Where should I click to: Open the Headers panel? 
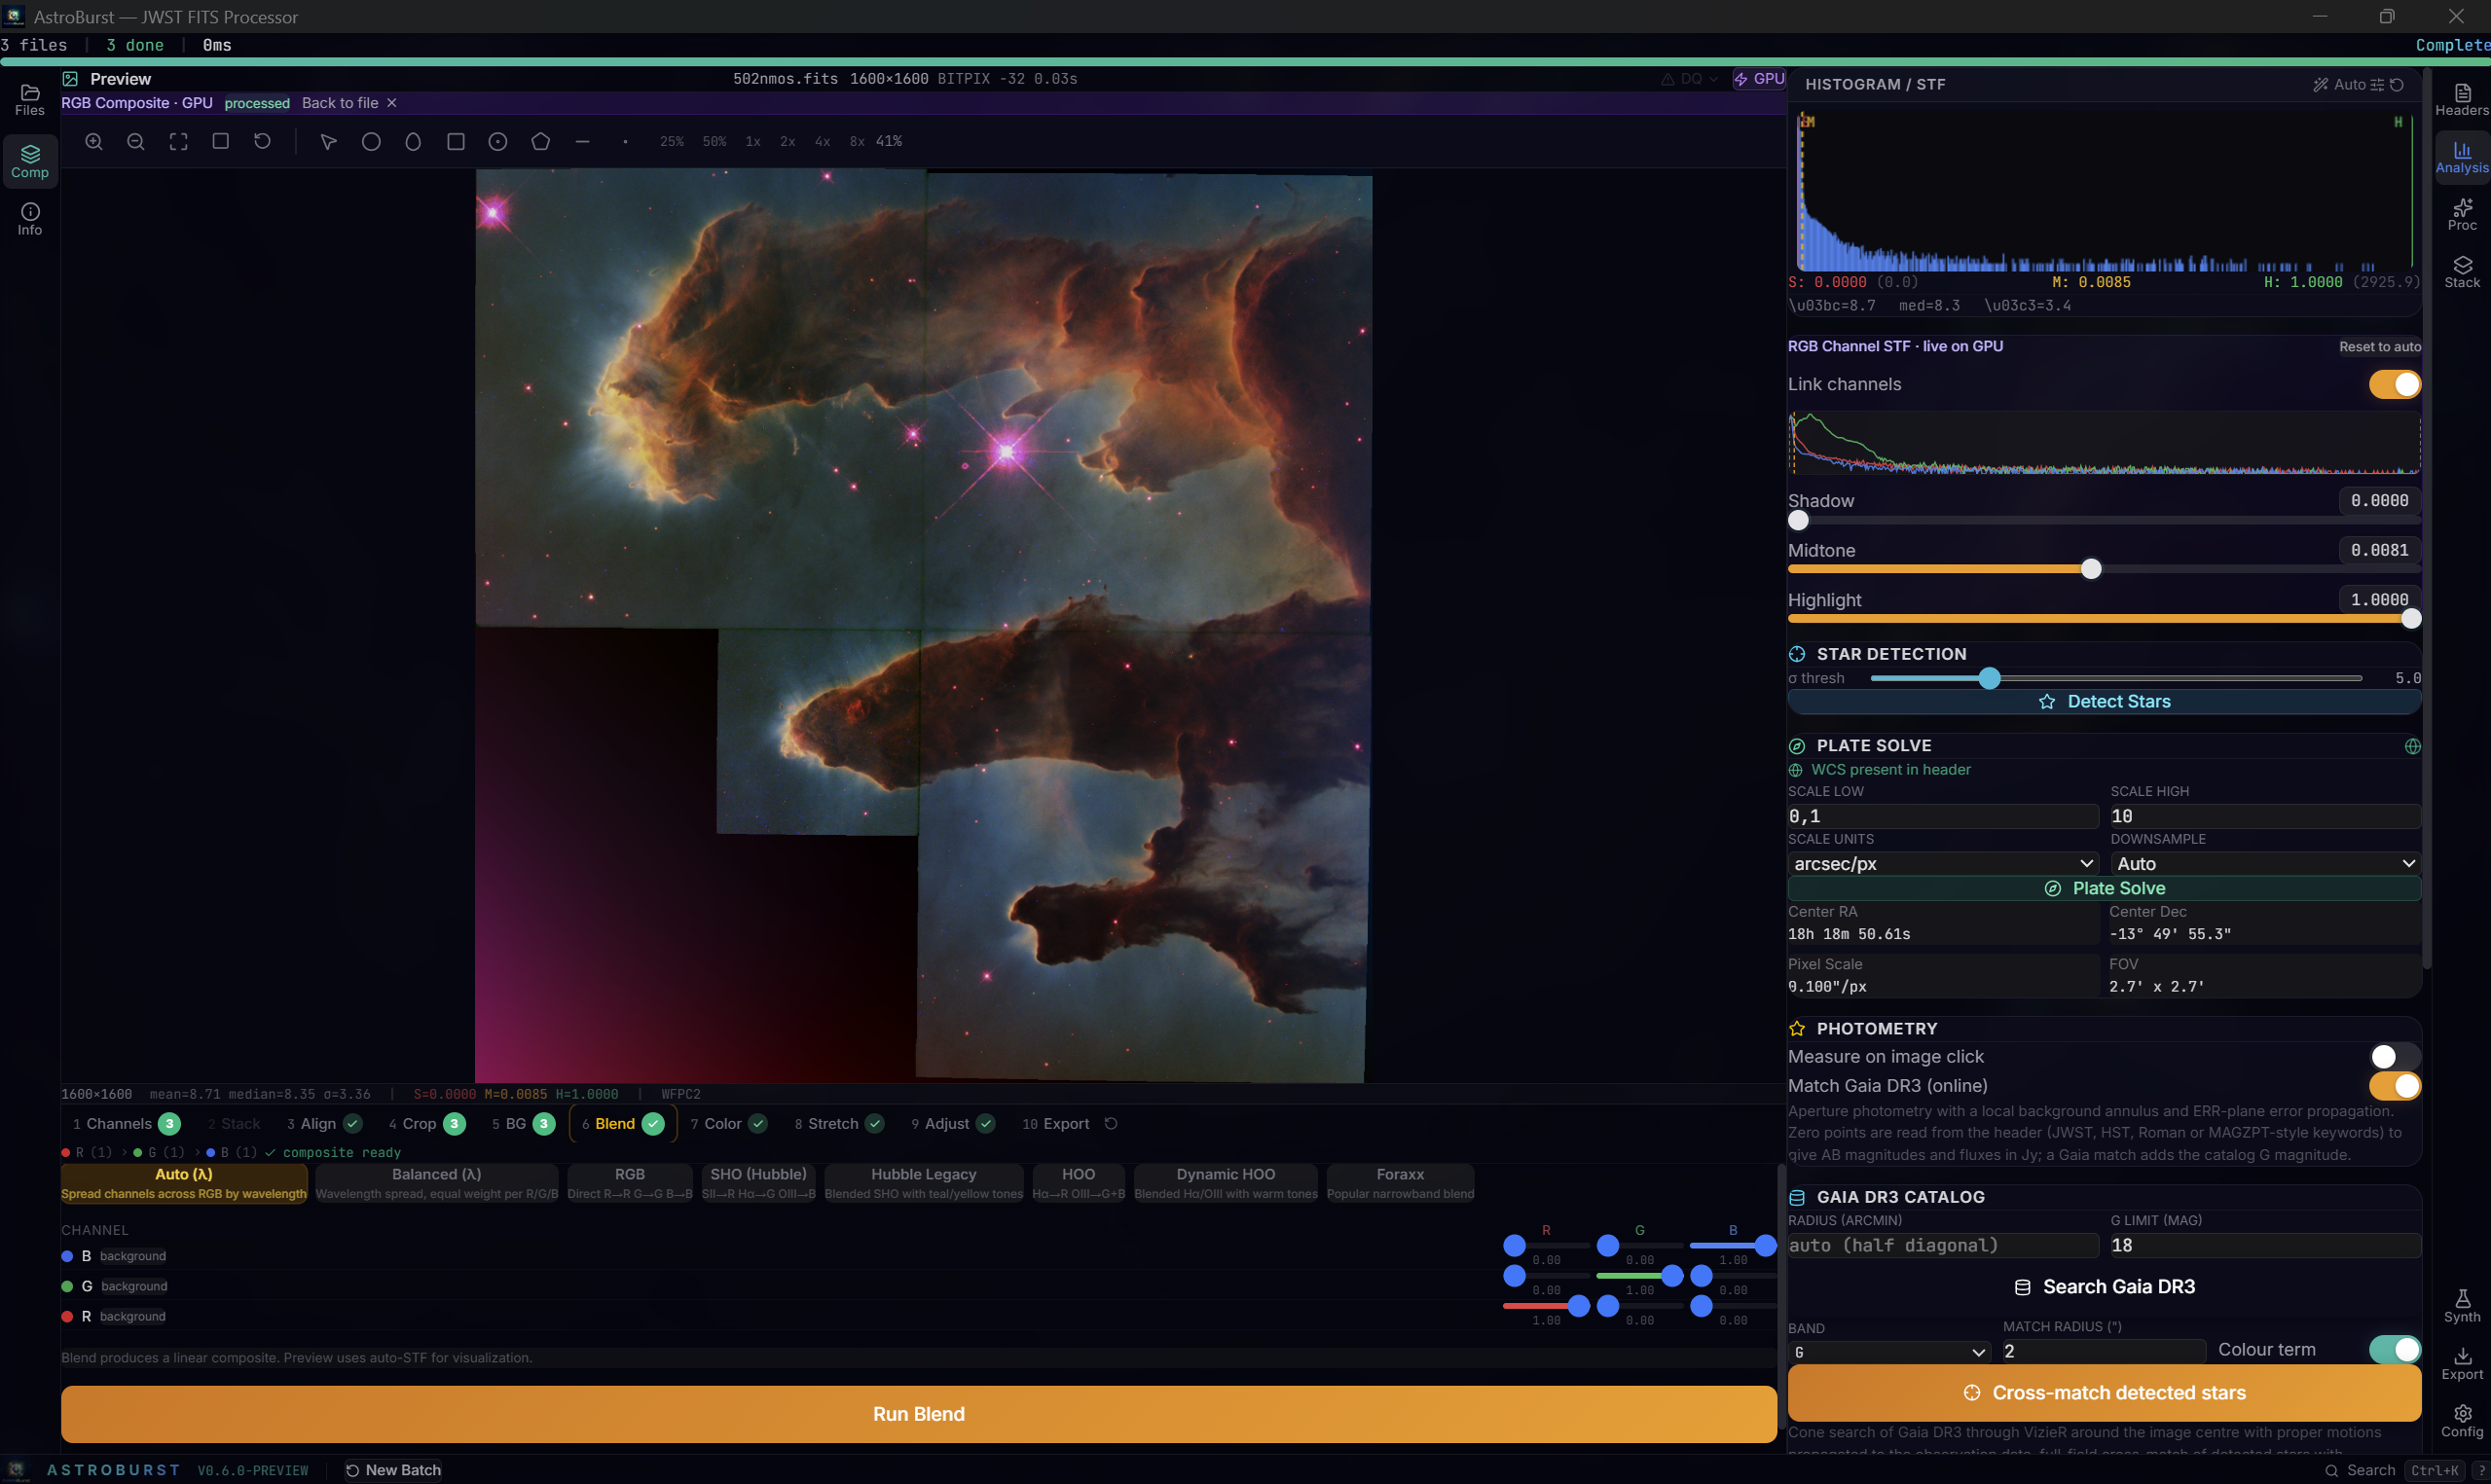2461,100
